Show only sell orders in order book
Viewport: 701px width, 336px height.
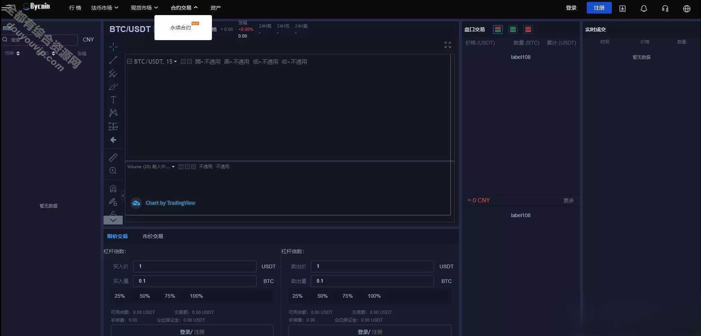tap(528, 29)
